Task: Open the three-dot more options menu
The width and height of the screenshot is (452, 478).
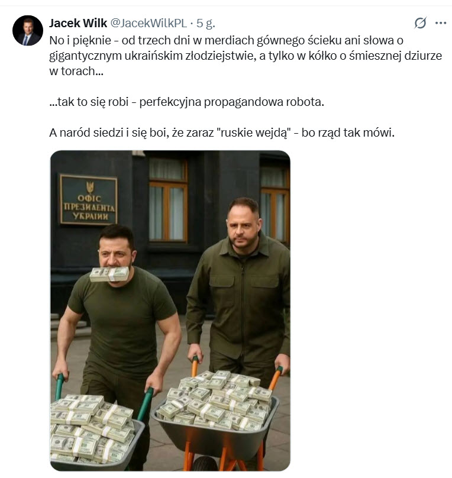Action: click(441, 23)
